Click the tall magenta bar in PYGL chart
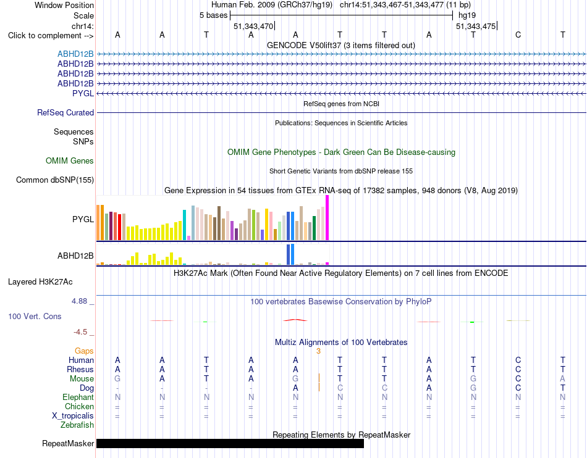Image resolution: width=587 pixels, height=458 pixels. [327, 218]
